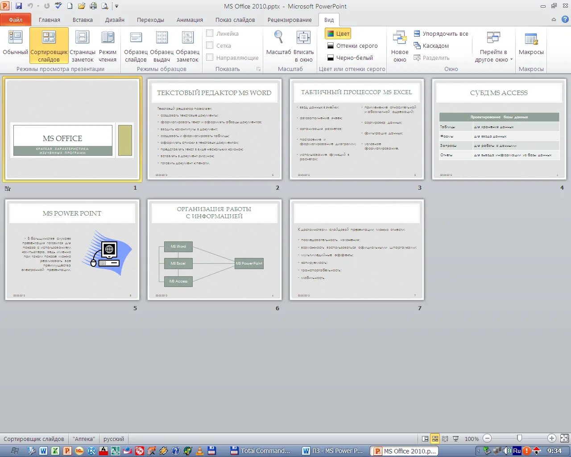Select the Цвет color mode
This screenshot has height=457, width=571.
(x=338, y=33)
